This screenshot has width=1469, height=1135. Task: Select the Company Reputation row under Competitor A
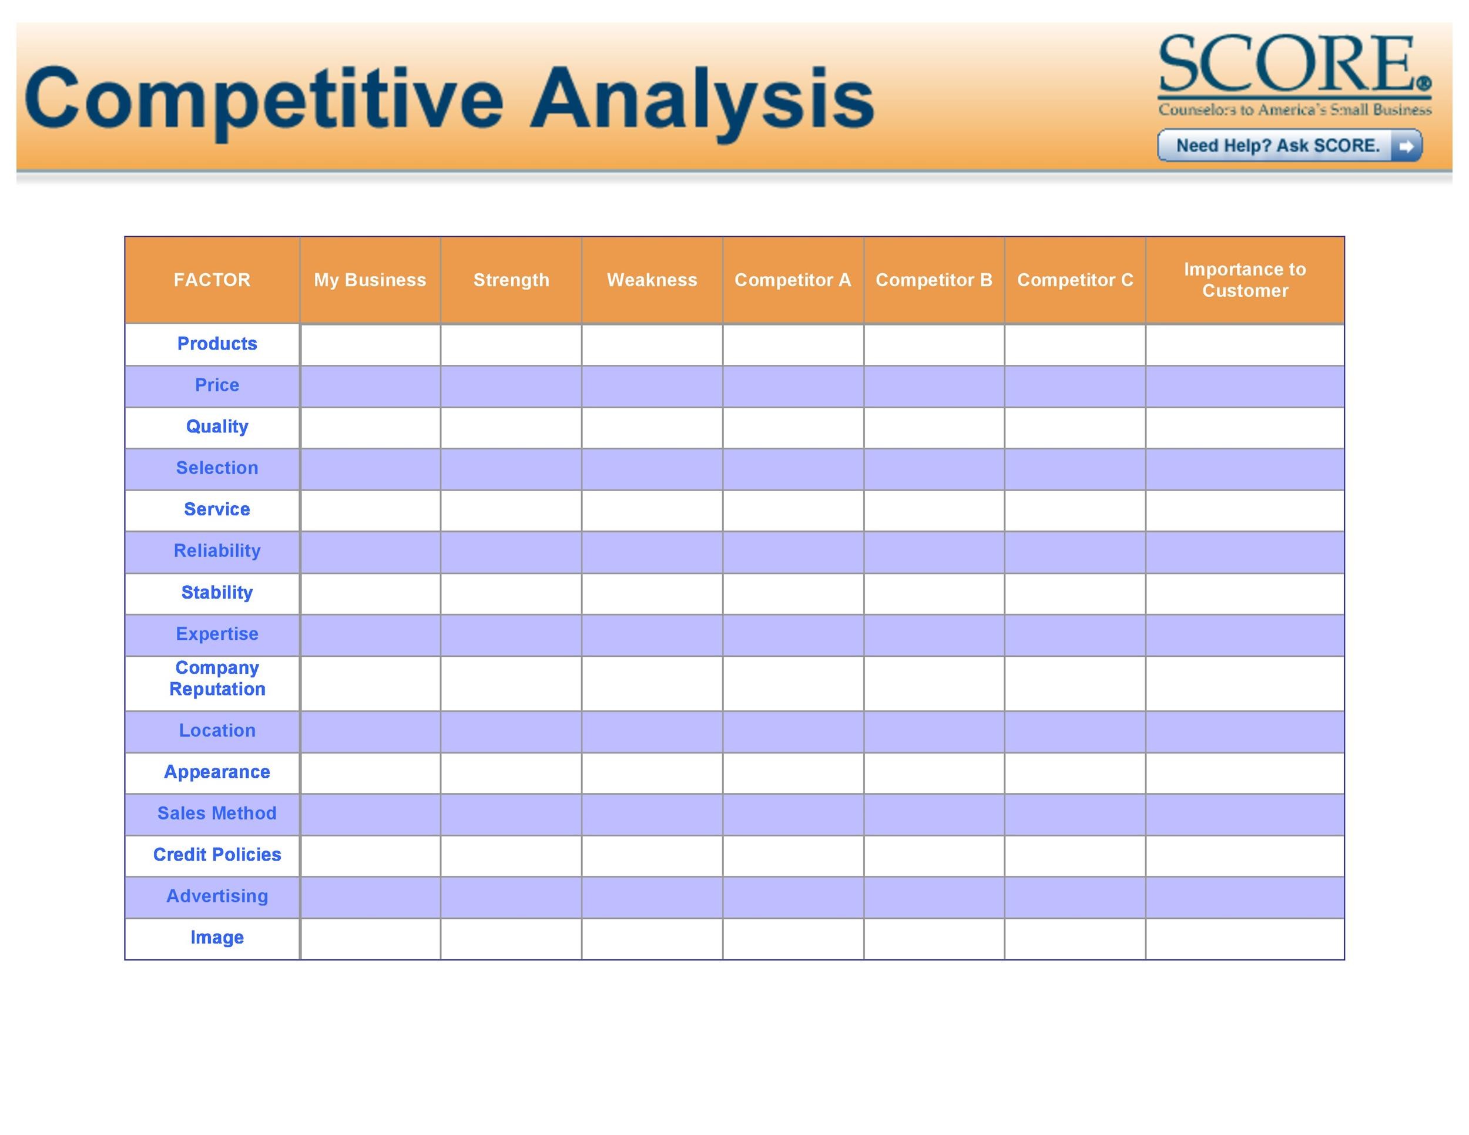click(793, 677)
